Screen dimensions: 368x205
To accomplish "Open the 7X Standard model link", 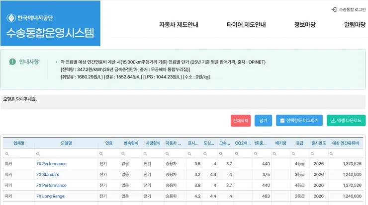I will tap(48, 175).
